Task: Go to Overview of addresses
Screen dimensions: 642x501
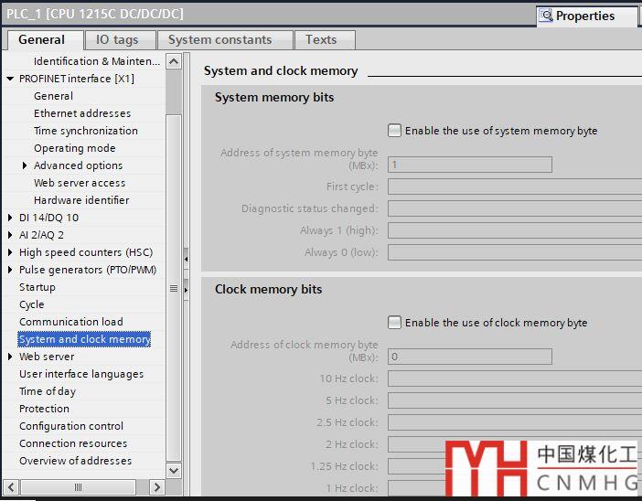Action: (x=75, y=461)
